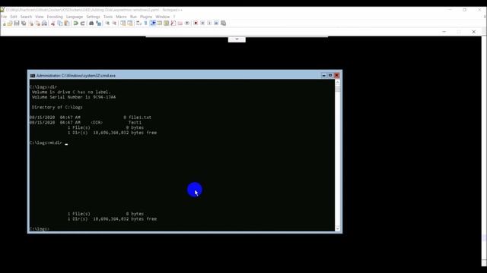Close current document via toolbar Close icon
The image size is (487, 273).
[30, 24]
